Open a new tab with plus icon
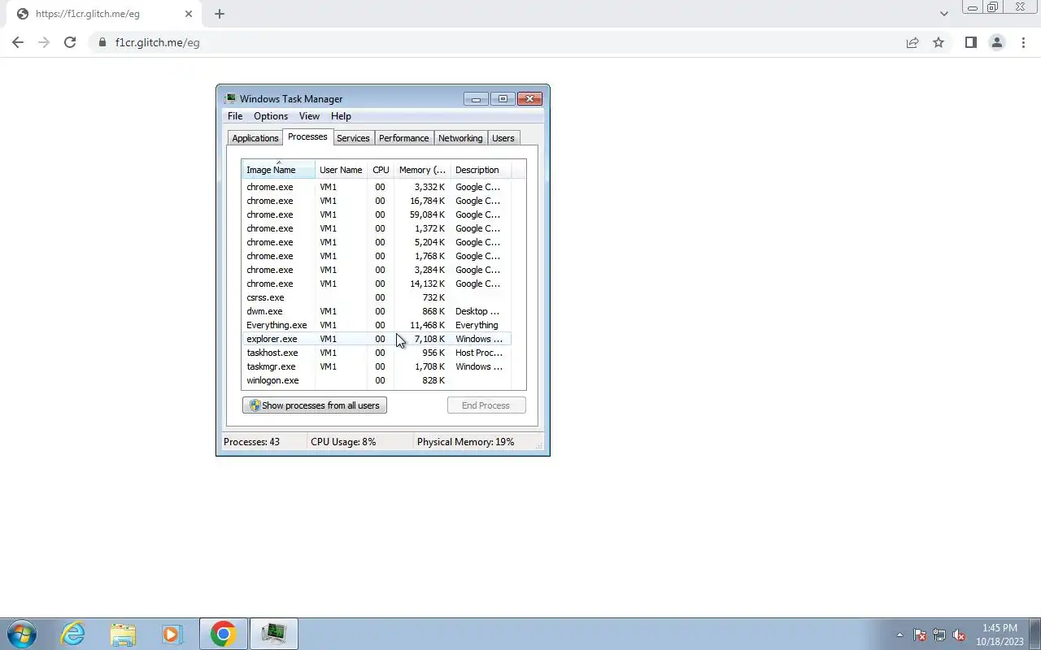Image resolution: width=1041 pixels, height=650 pixels. (x=220, y=14)
